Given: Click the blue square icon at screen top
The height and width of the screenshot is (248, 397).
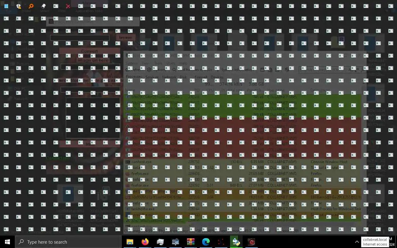Looking at the screenshot, I should click(6, 6).
